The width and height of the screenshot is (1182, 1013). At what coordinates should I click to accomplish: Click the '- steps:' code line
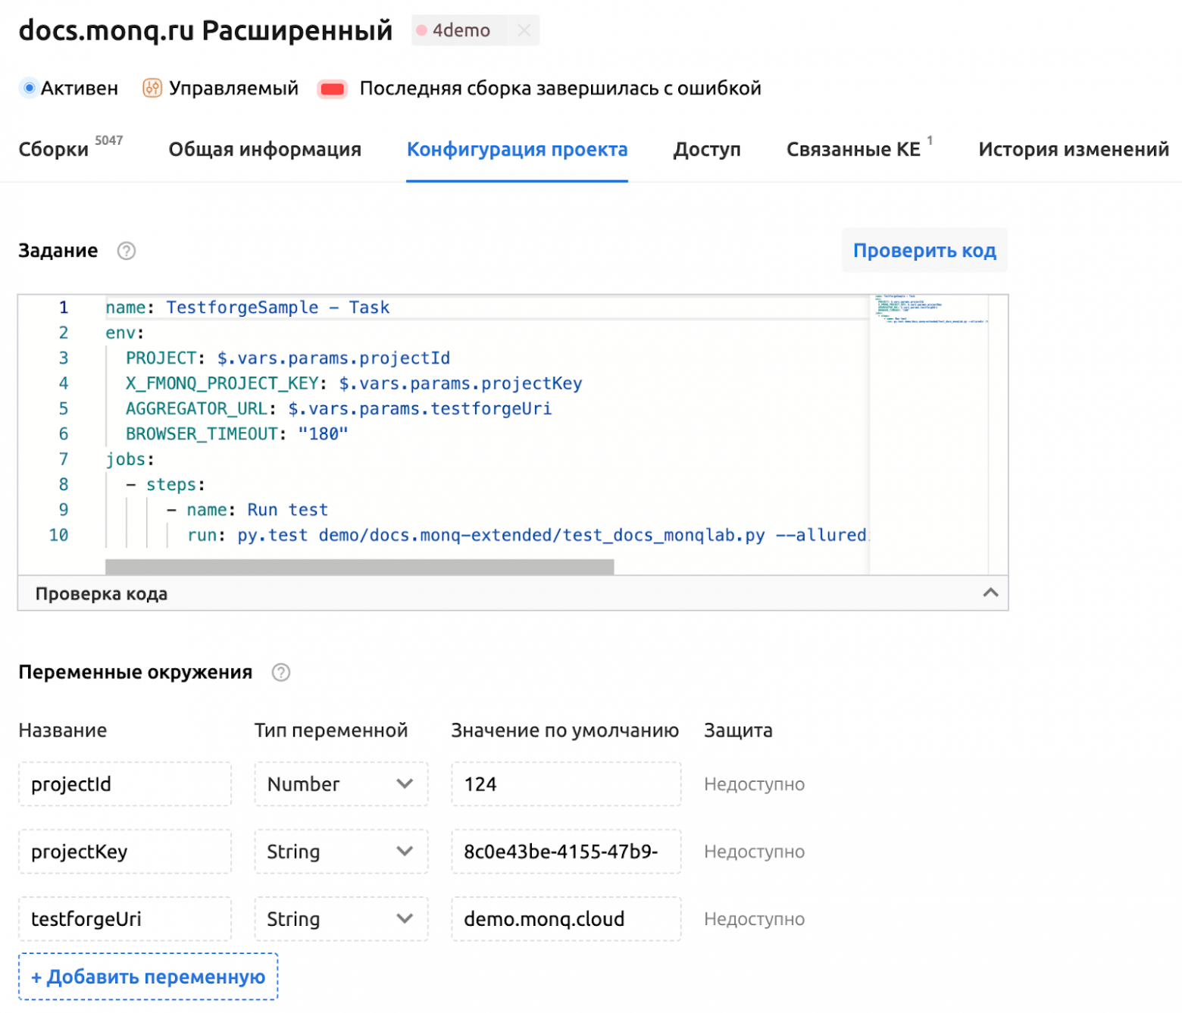(x=165, y=485)
